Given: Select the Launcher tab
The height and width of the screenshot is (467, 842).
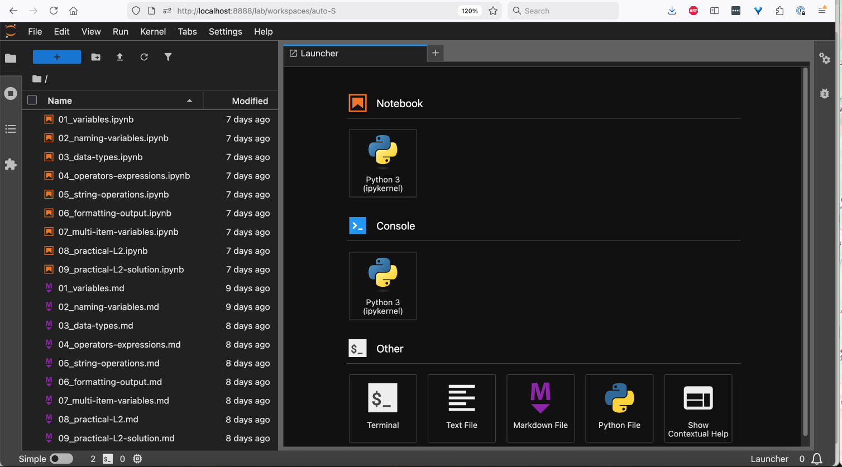Looking at the screenshot, I should [319, 53].
